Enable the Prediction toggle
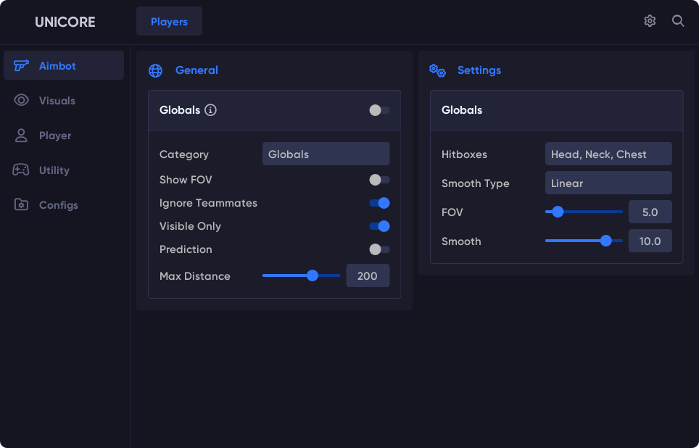 (x=379, y=249)
